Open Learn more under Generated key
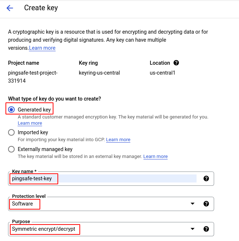 [x=30, y=123]
